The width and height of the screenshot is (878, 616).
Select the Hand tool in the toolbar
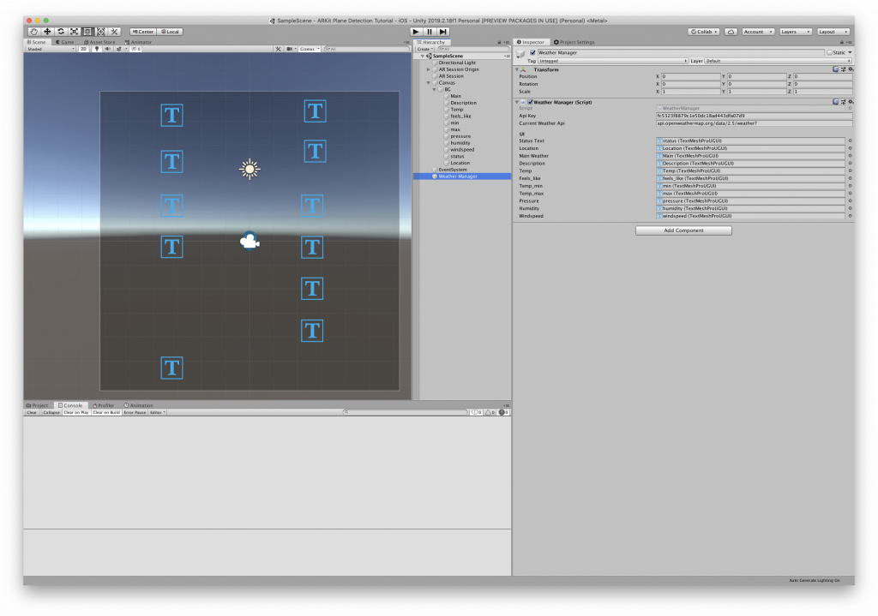(33, 32)
